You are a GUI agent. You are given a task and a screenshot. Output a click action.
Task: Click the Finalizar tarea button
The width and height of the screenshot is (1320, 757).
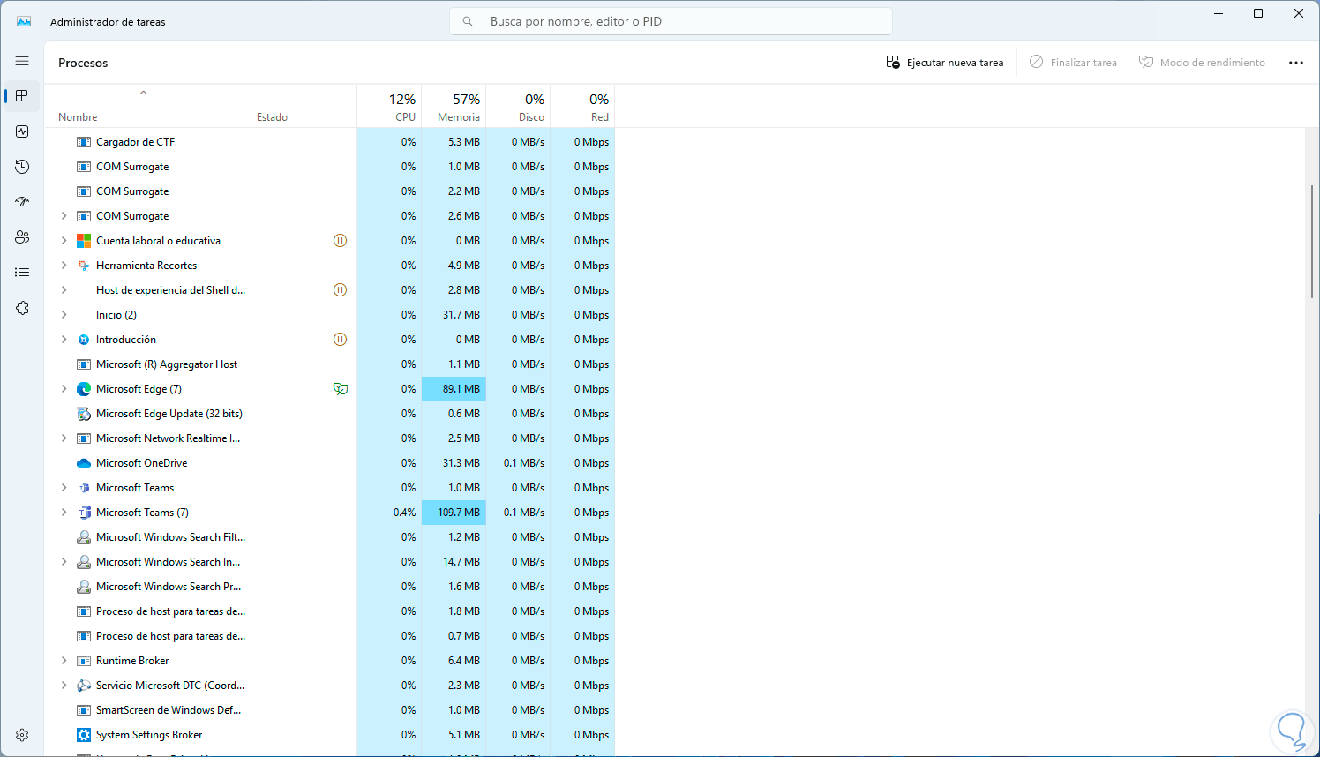[x=1073, y=63]
